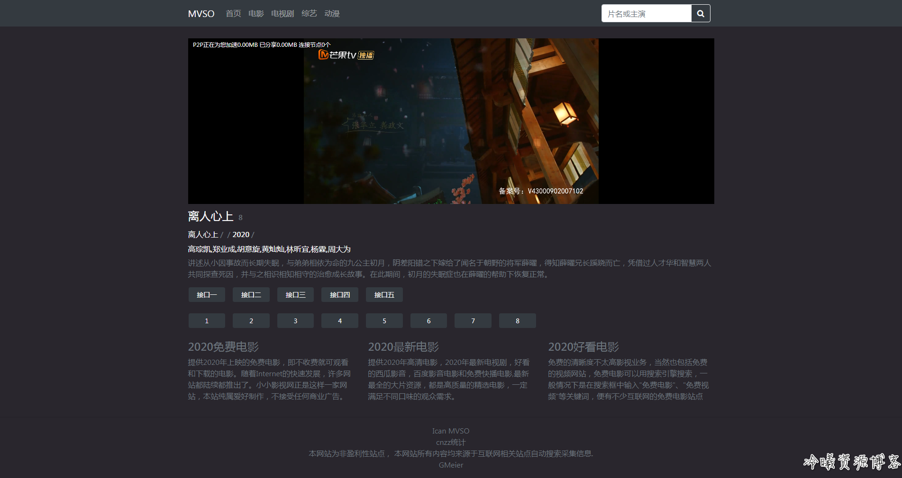
Task: Select source 接口四
Action: (x=340, y=295)
